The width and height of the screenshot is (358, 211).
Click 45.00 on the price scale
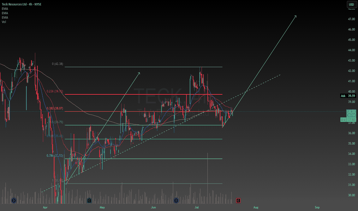(351, 40)
